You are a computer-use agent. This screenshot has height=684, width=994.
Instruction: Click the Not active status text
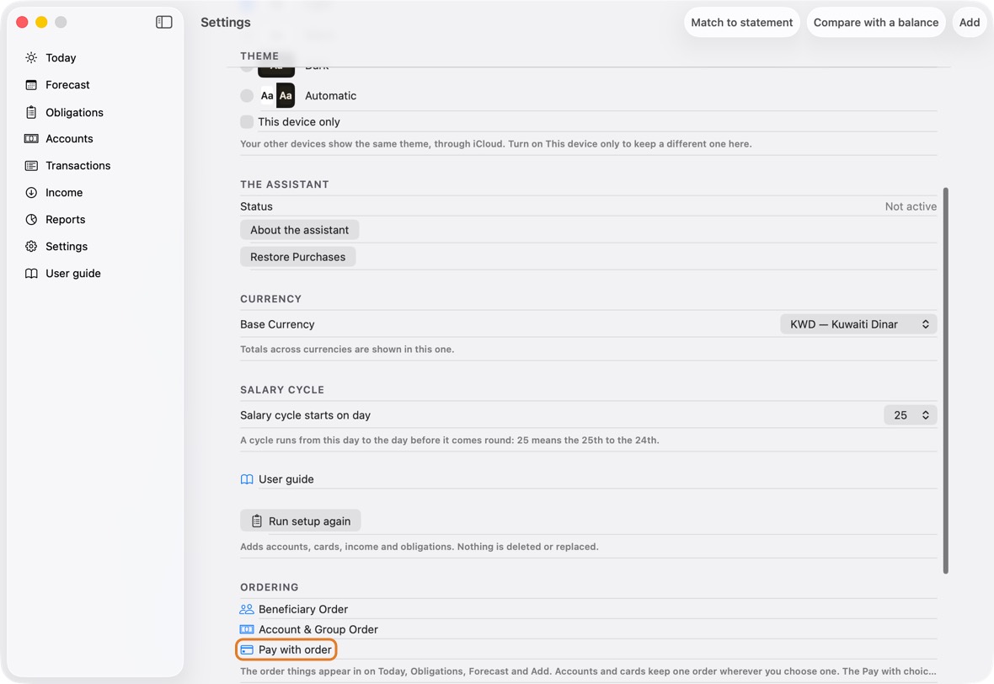(911, 206)
